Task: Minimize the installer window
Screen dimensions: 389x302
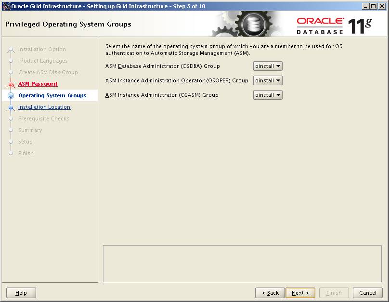Action: [x=365, y=6]
